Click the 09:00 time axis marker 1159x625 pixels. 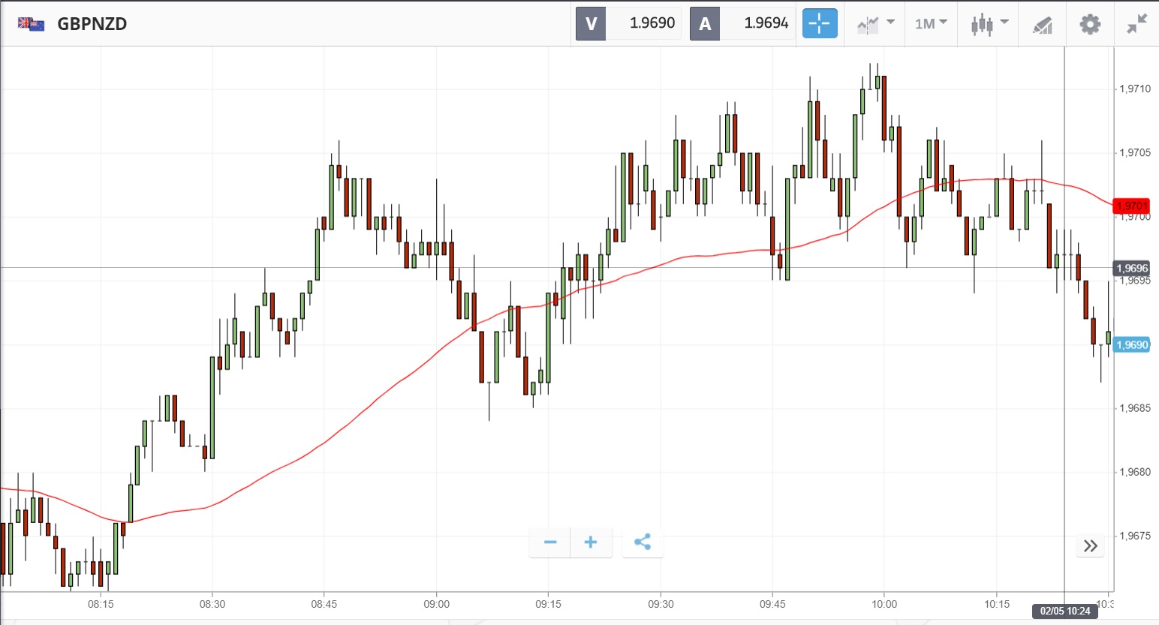tap(436, 604)
